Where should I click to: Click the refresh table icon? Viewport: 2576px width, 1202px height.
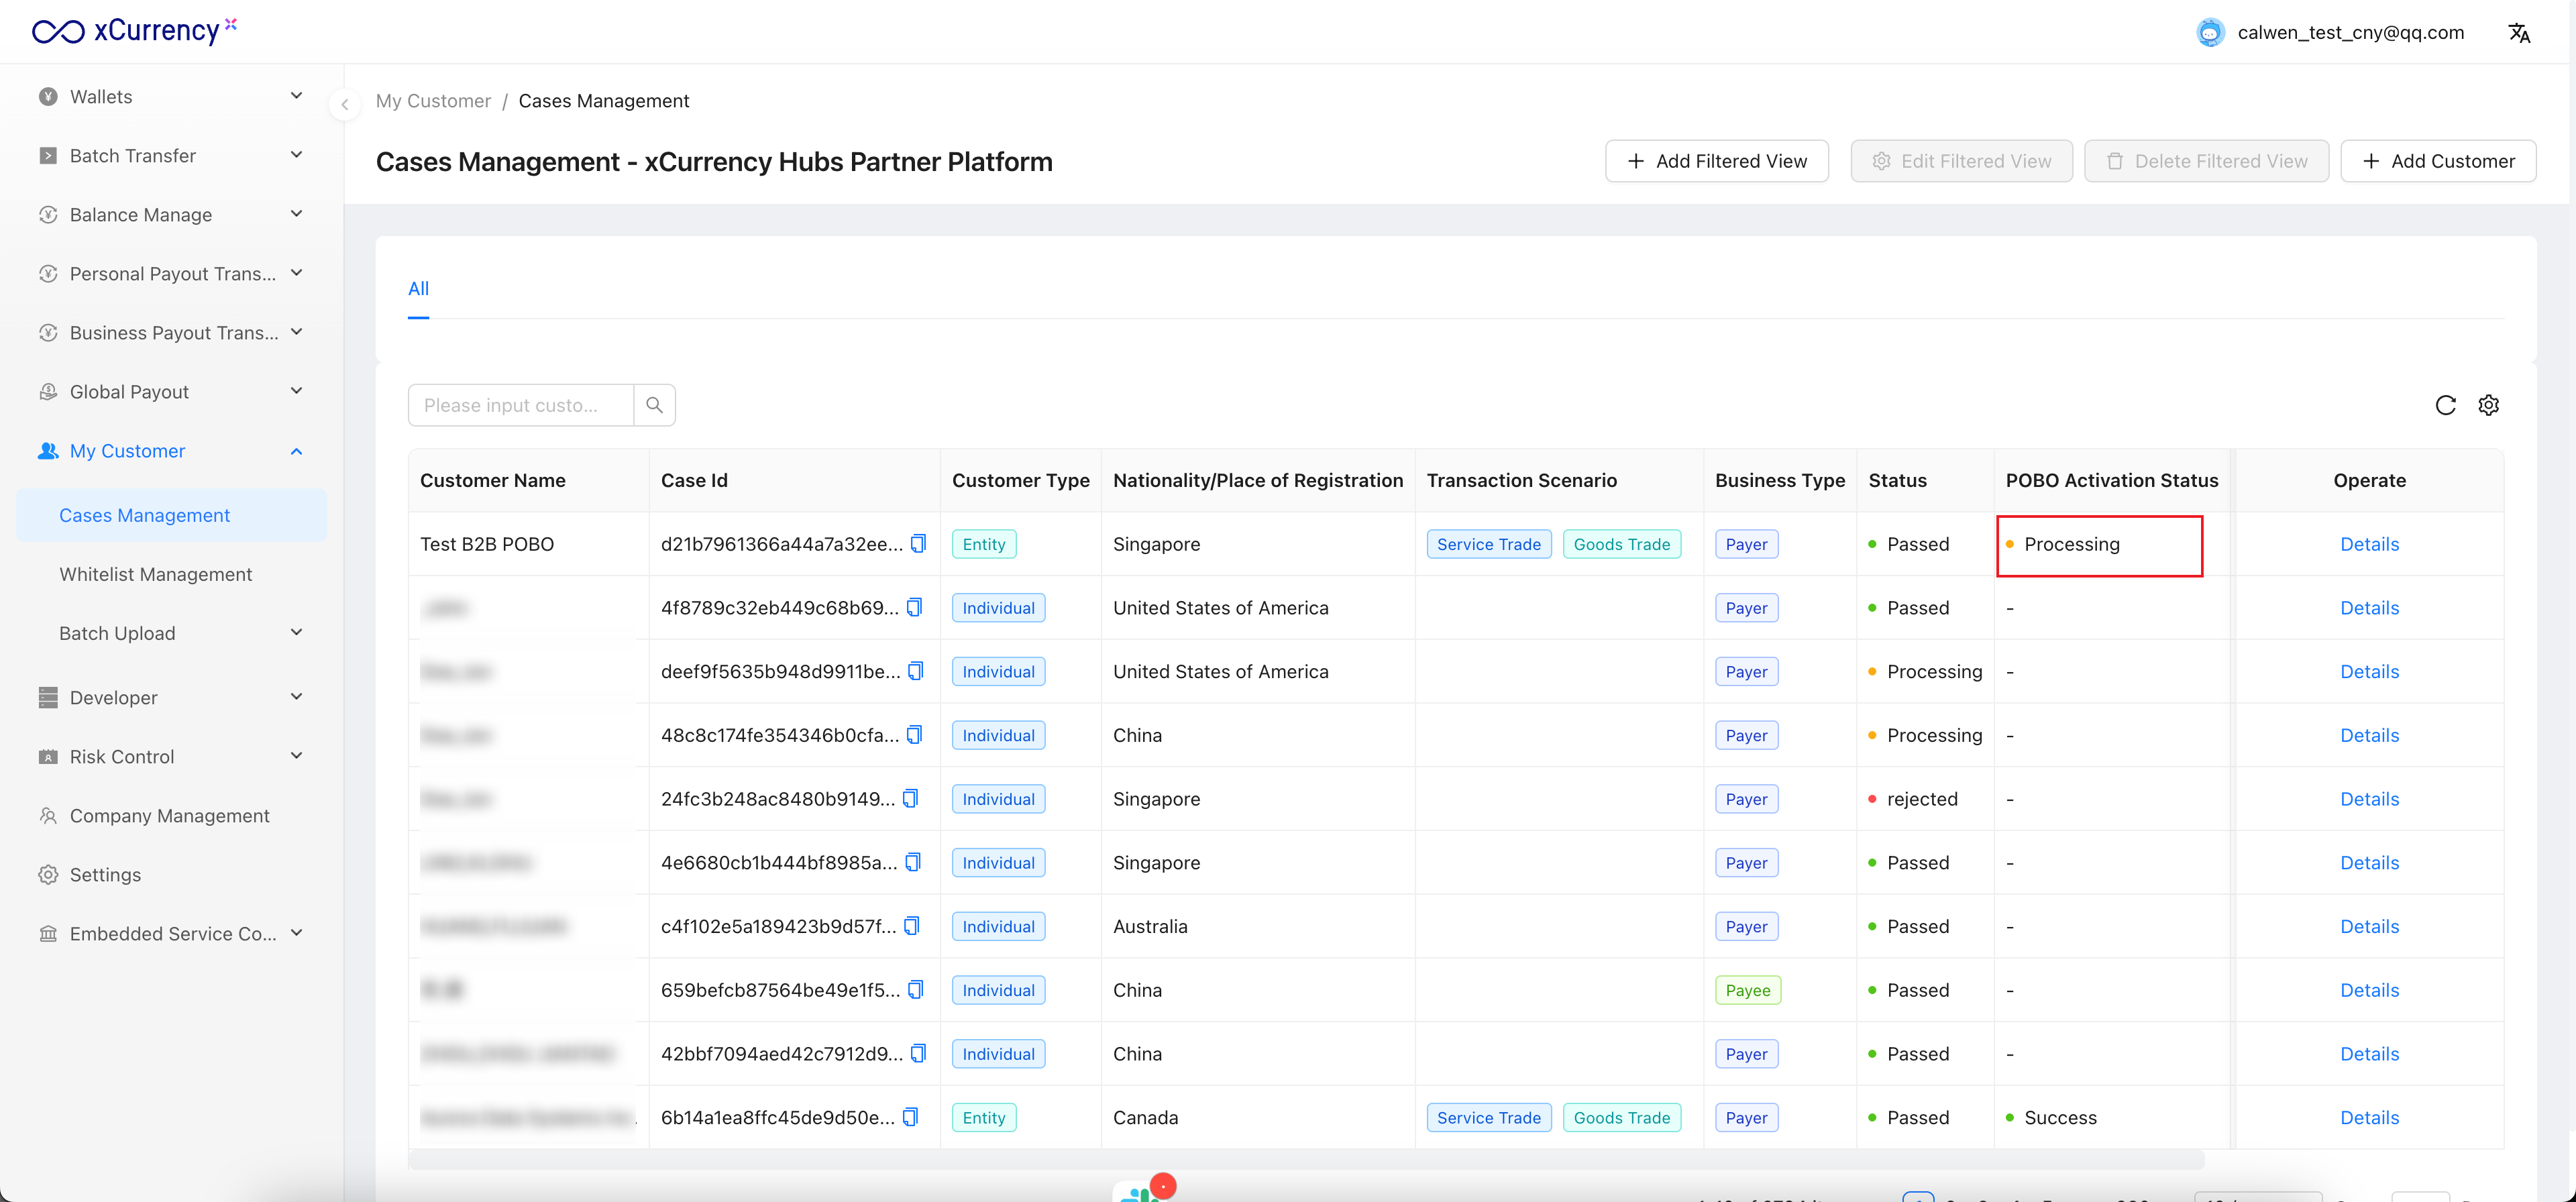2445,405
